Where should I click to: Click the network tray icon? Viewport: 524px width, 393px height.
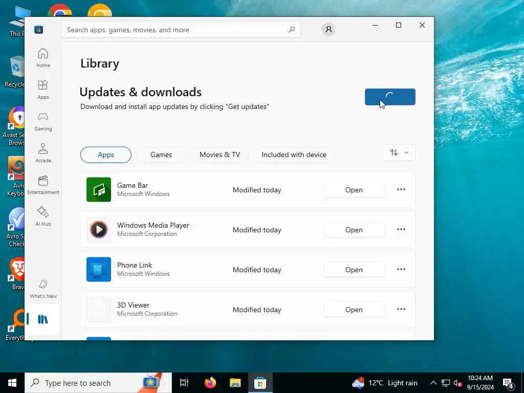click(x=446, y=383)
